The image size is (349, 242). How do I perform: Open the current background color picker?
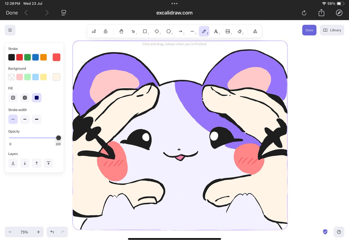tap(56, 77)
